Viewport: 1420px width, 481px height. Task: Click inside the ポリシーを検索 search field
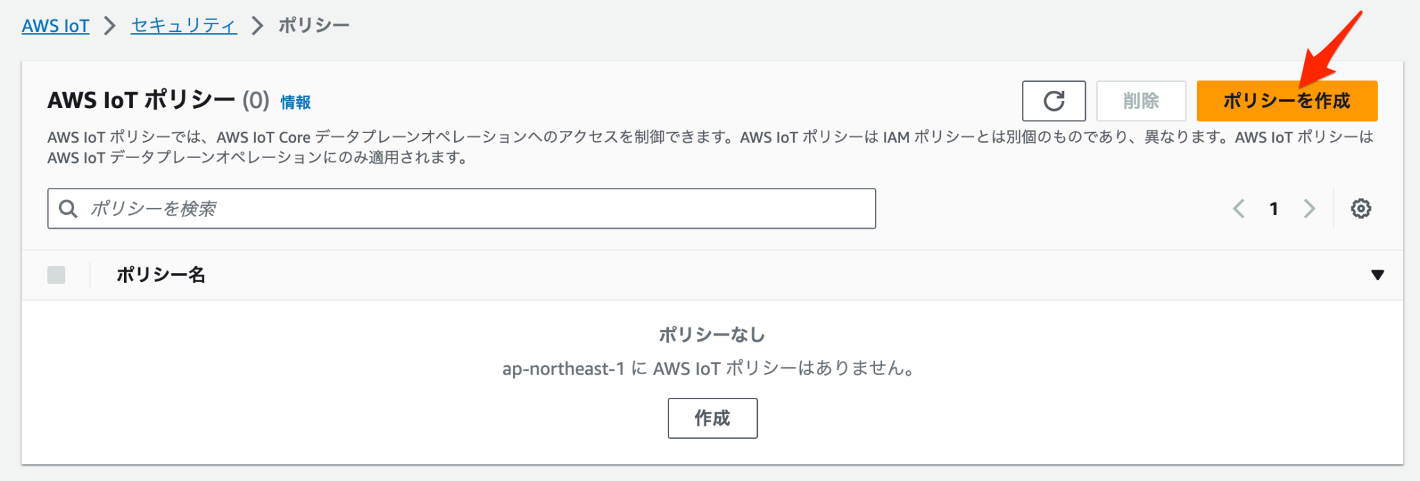pyautogui.click(x=277, y=208)
